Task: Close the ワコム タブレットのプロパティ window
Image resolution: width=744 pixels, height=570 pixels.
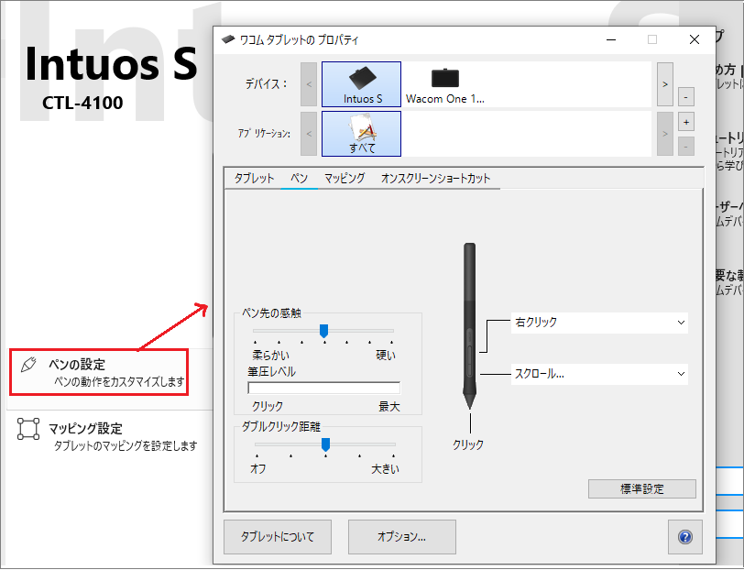Action: pyautogui.click(x=695, y=40)
